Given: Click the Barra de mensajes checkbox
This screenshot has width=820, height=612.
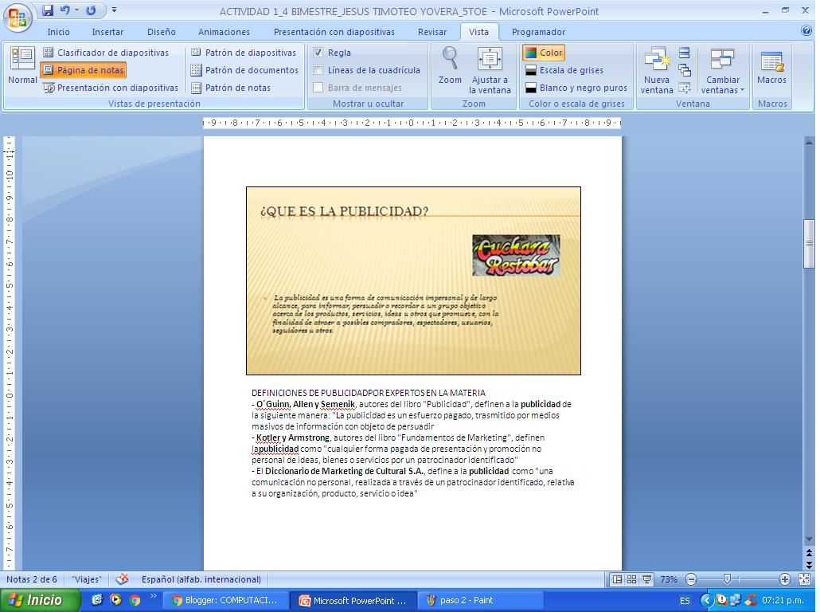Looking at the screenshot, I should [x=318, y=88].
